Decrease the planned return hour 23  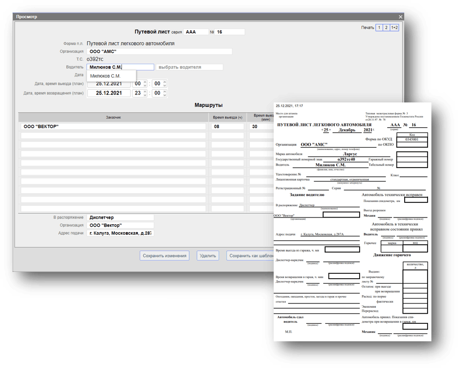[145, 95]
